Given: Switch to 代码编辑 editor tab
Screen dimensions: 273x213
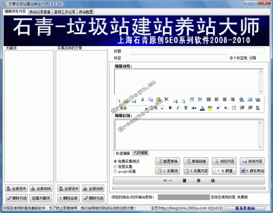Looking at the screenshot, I should click(140, 153).
